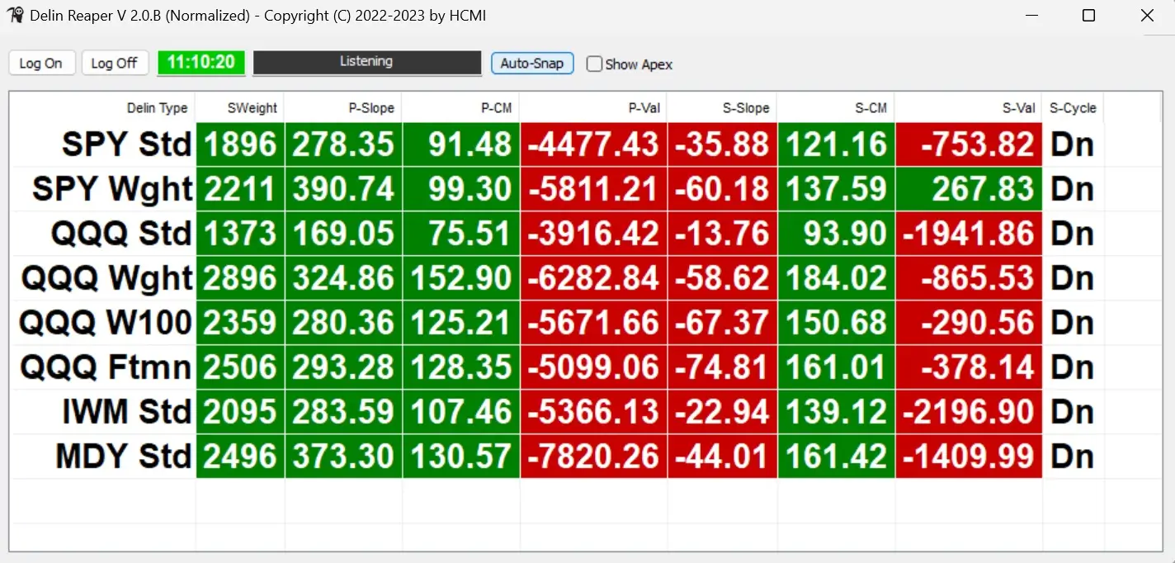Viewport: 1175px width, 563px height.
Task: Enable the Show Apex checkbox
Action: (x=594, y=64)
